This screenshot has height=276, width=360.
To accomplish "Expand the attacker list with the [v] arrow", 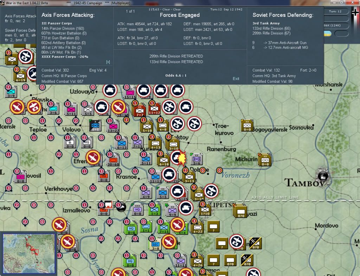I will tap(108, 62).
